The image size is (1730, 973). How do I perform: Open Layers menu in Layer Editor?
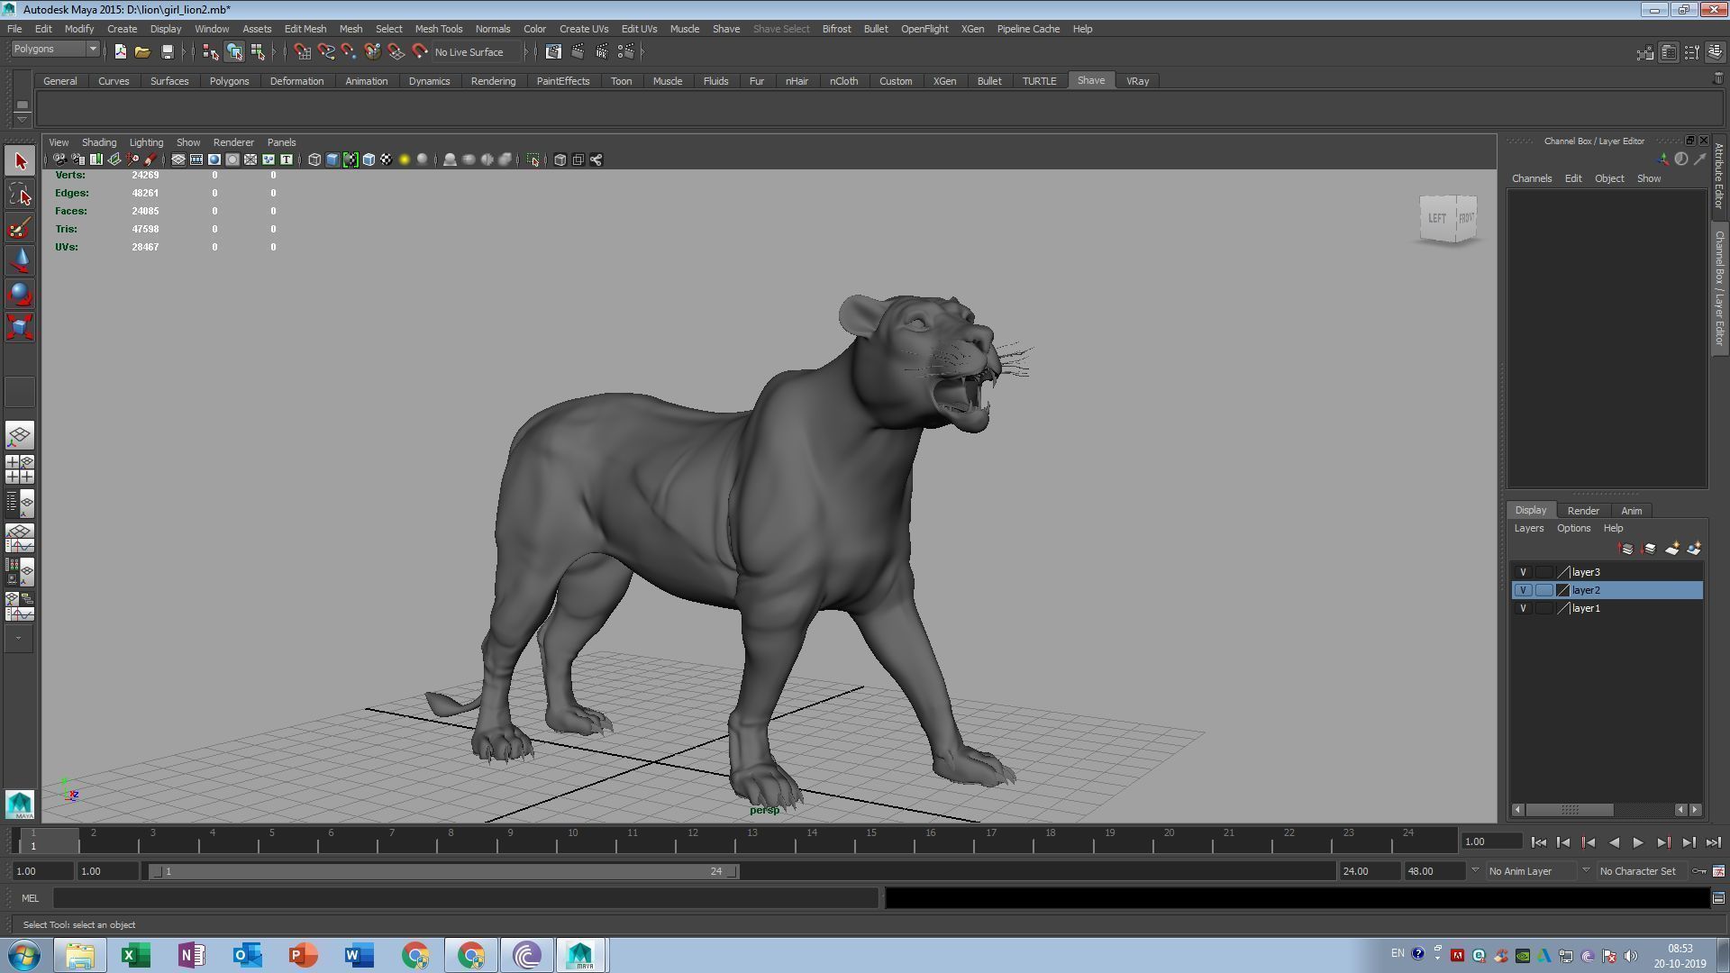pos(1528,529)
